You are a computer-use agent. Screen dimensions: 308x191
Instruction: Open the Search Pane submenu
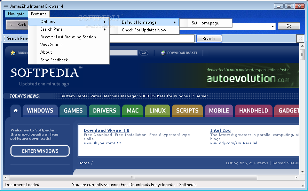[69, 29]
